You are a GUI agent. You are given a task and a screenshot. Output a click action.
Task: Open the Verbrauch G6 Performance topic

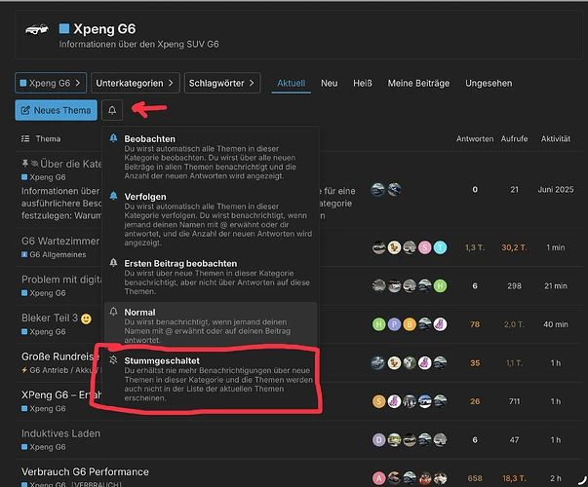(85, 471)
